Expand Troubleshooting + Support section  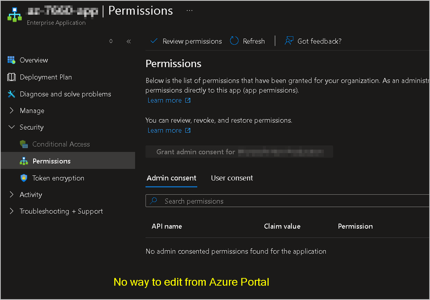[x=12, y=211]
